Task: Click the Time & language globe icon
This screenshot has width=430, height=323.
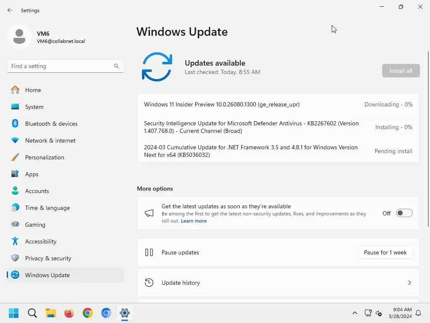Action: coord(15,207)
